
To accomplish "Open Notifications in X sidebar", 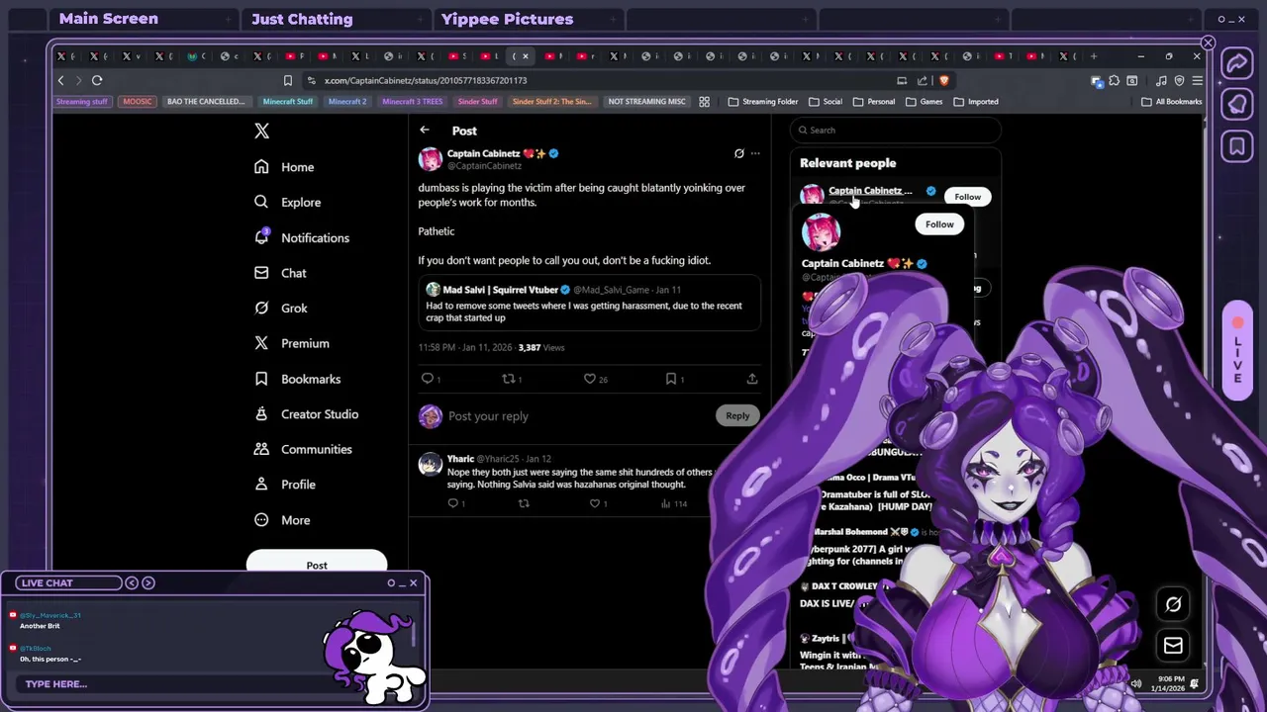I will 301,237.
